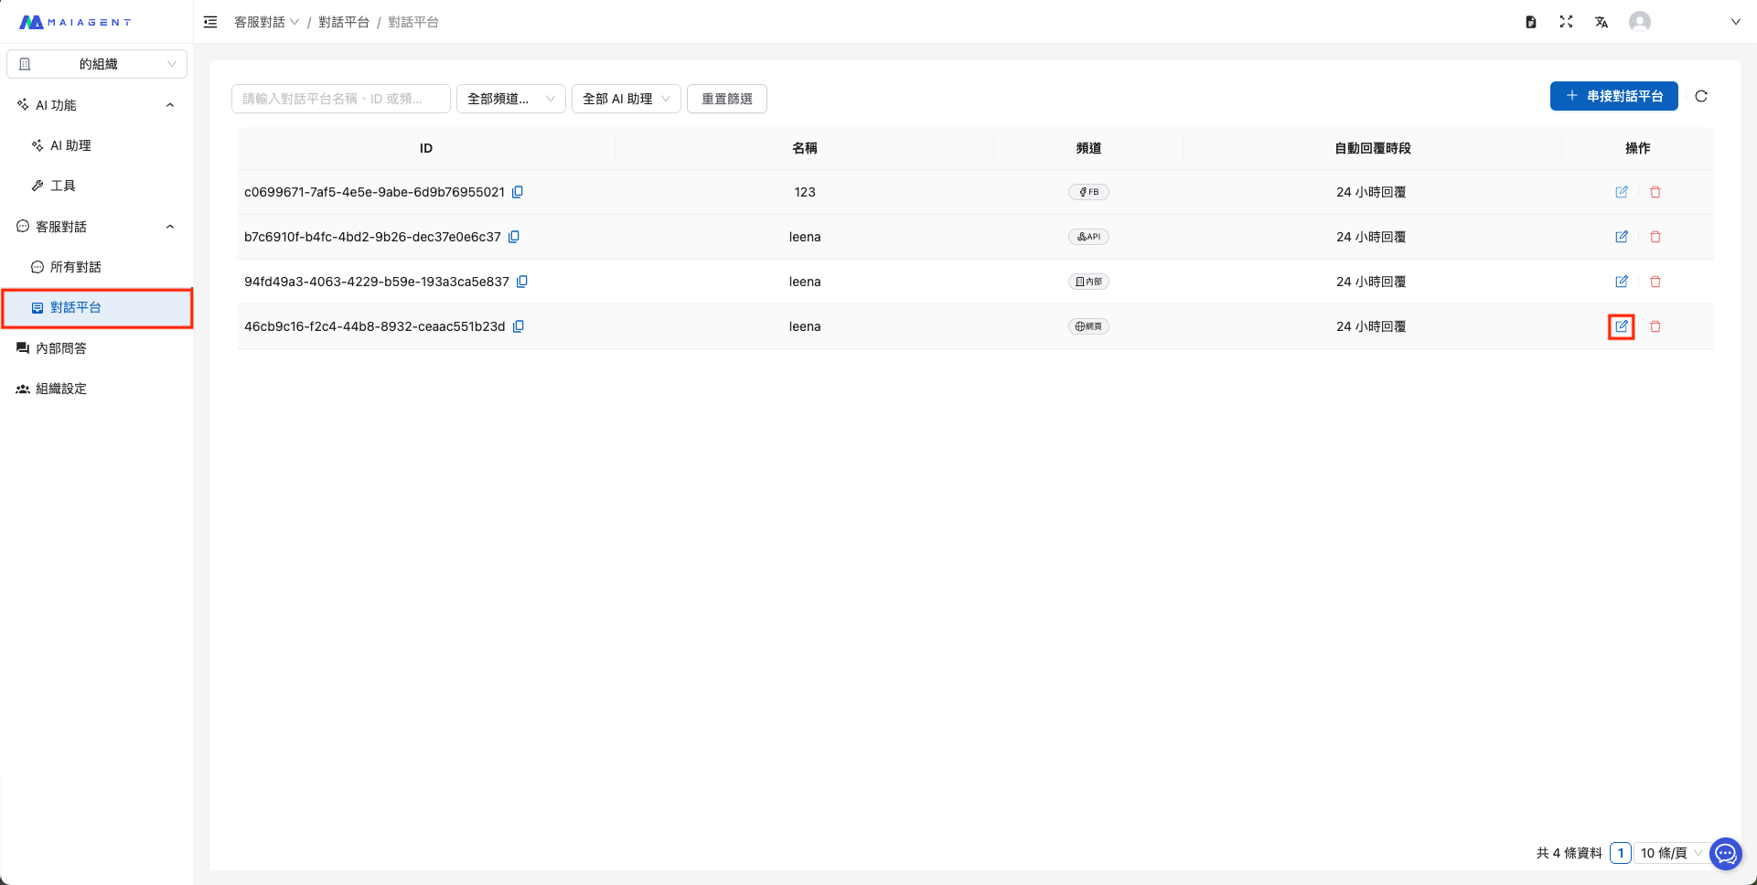Click the edit icon for the 123 platform
1757x885 pixels.
point(1621,192)
